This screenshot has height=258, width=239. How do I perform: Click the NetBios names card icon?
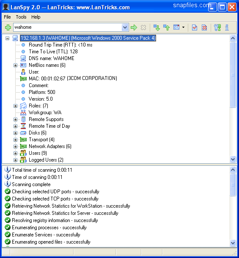23,65
